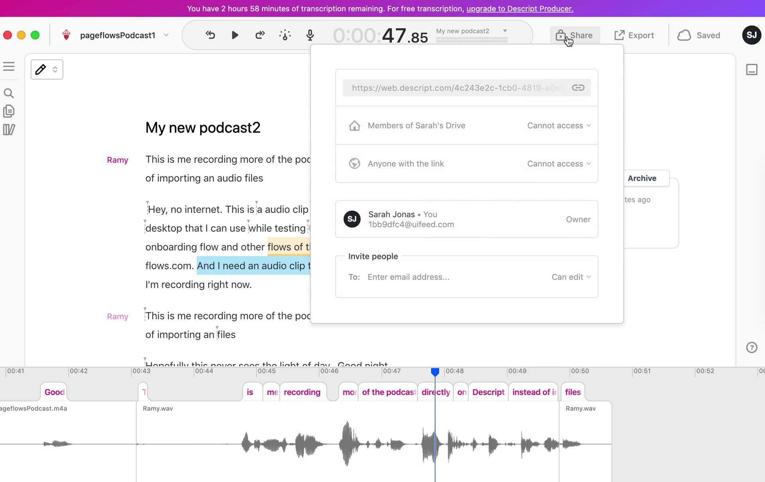Select the "Descript" word chip in the timeline

point(488,392)
